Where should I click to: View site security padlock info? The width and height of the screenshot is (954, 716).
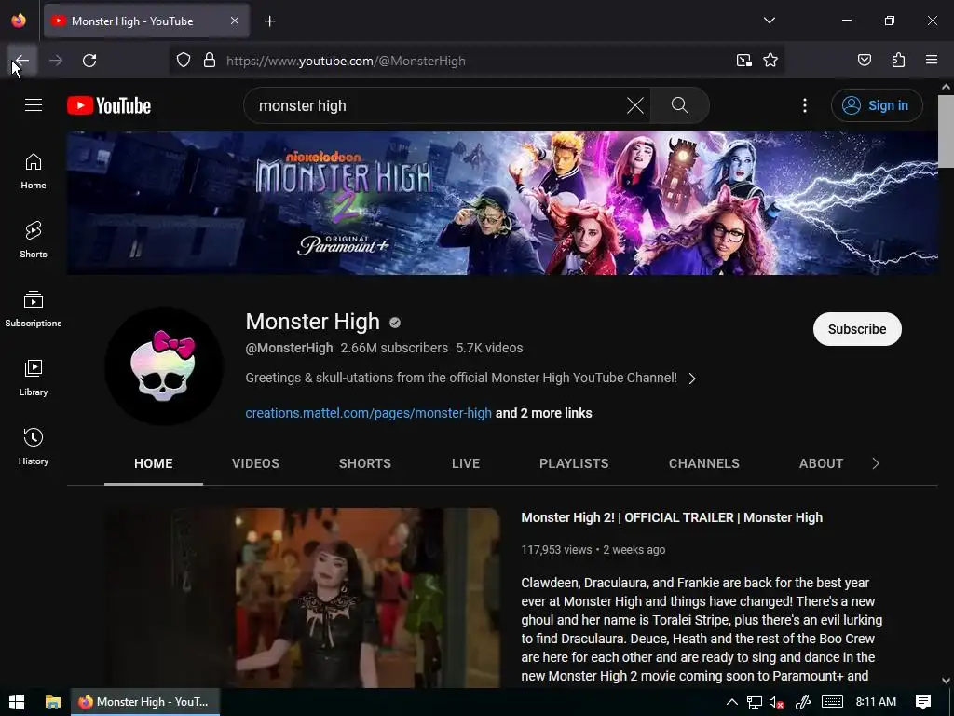(210, 61)
